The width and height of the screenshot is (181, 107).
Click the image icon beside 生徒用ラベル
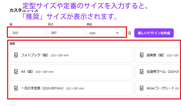point(142,72)
